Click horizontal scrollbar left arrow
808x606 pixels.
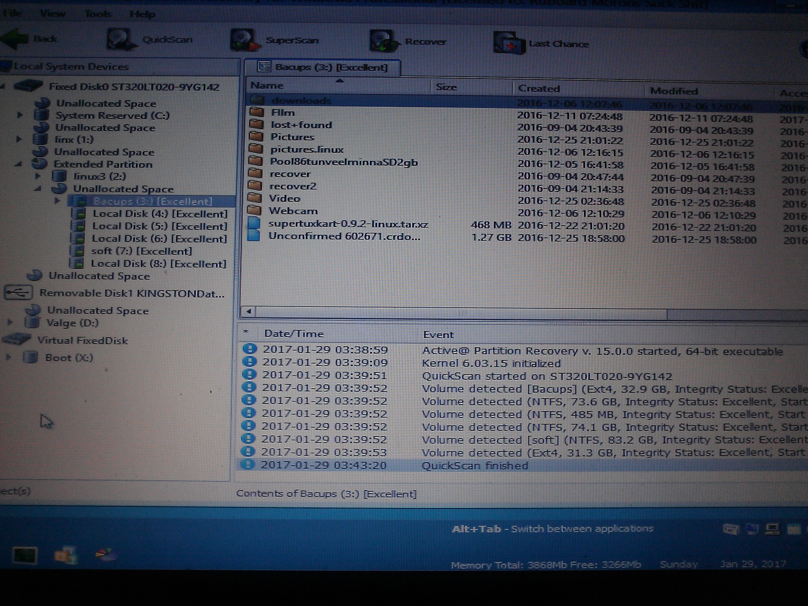click(x=249, y=311)
